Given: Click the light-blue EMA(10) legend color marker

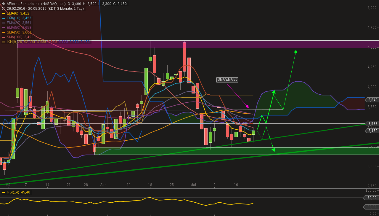Looking at the screenshot, I should coord(4,18).
